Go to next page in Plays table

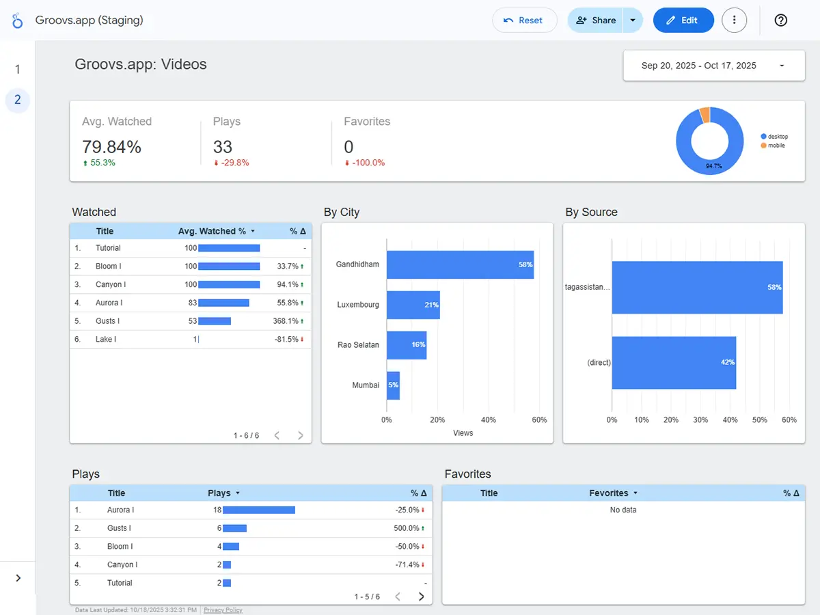pos(421,597)
